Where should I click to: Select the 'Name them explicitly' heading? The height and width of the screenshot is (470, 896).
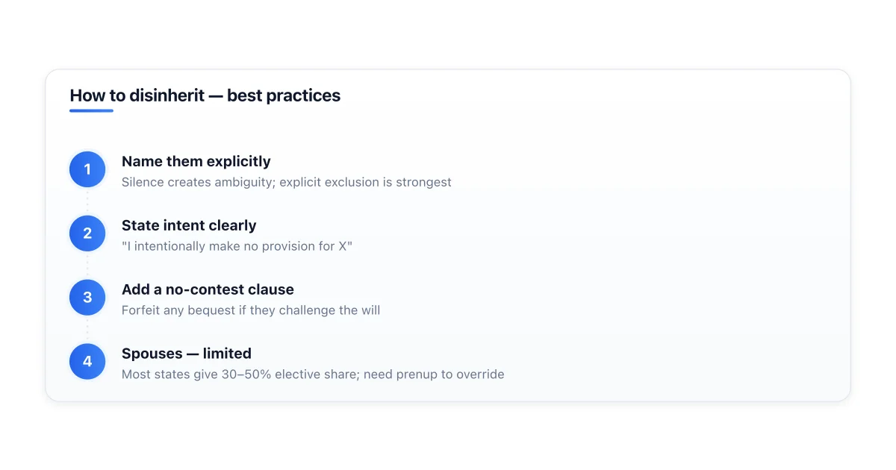pyautogui.click(x=196, y=161)
